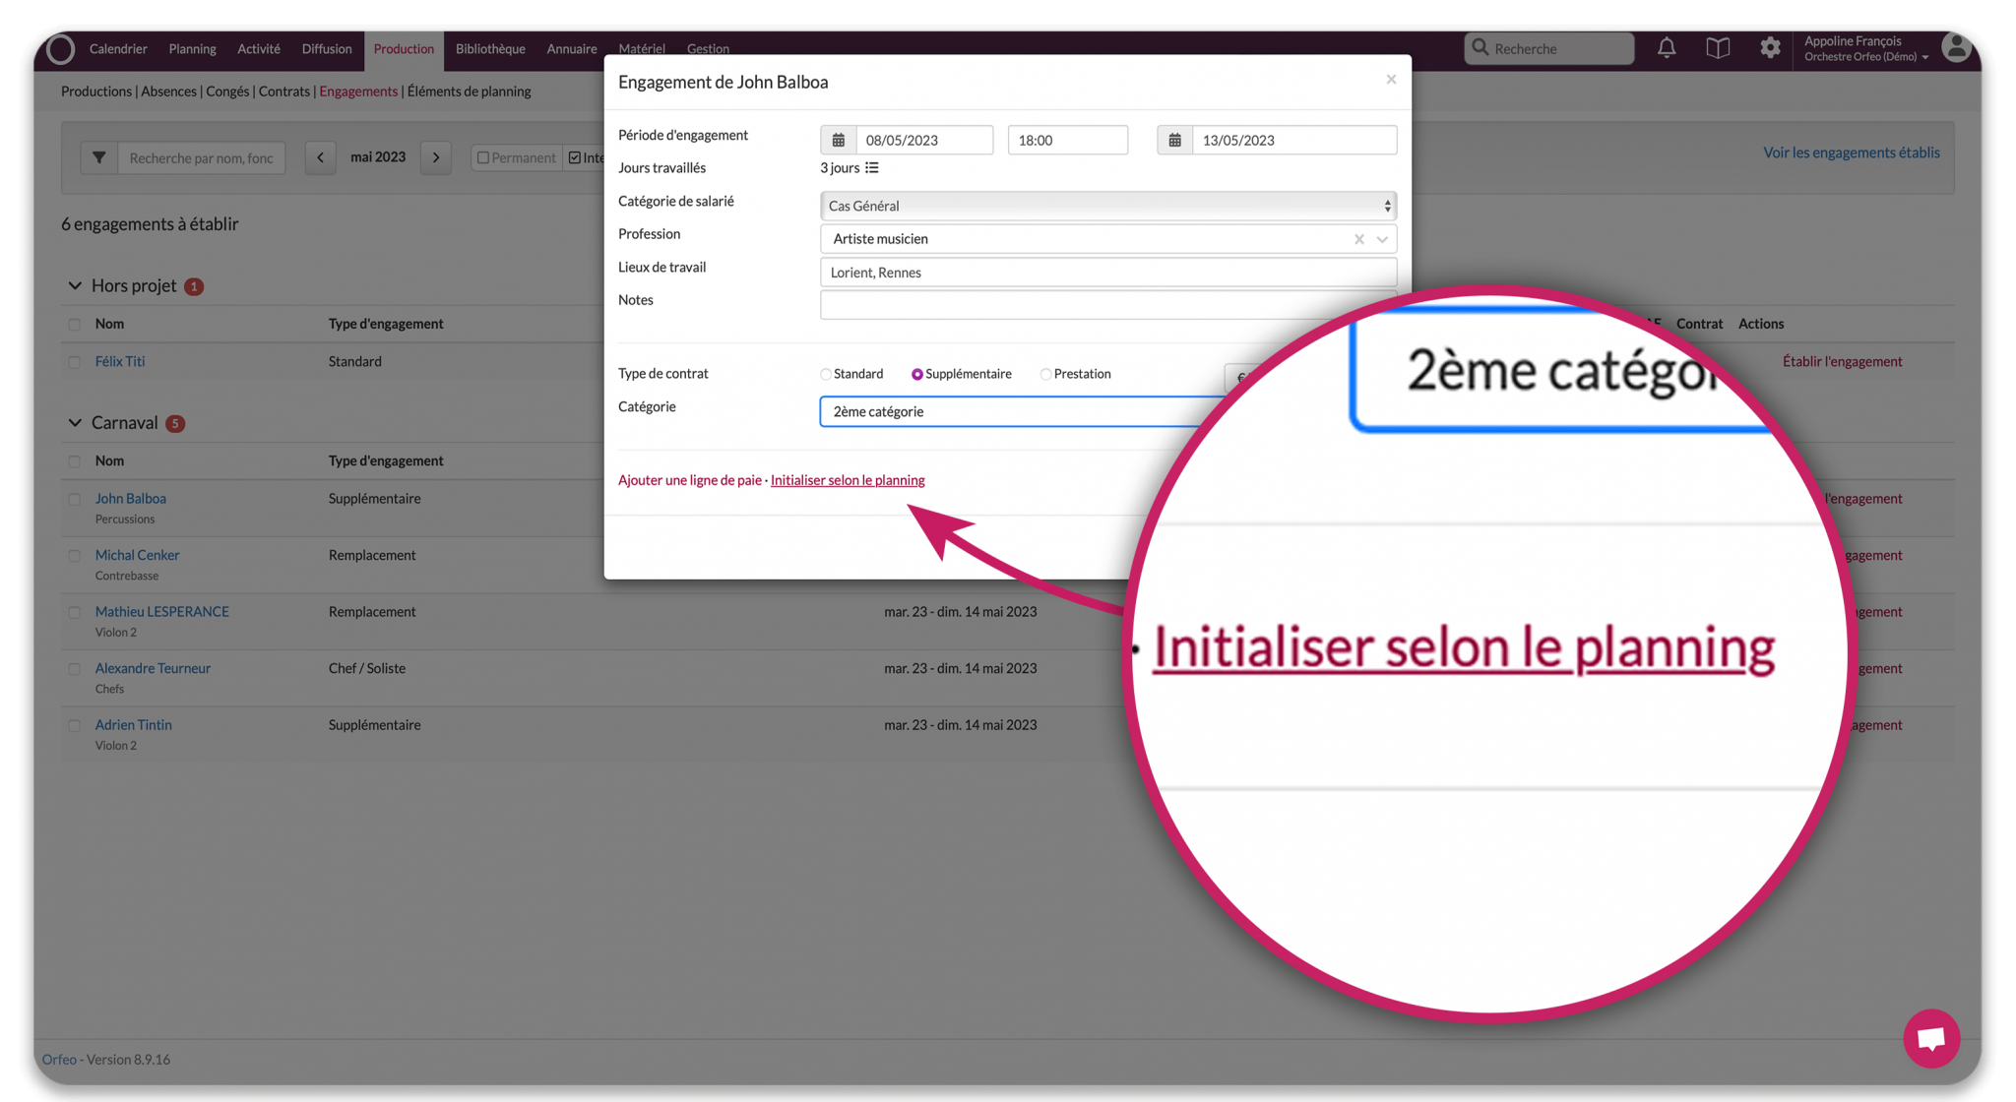Go to next month arrow
This screenshot has width=2016, height=1102.
pyautogui.click(x=436, y=157)
